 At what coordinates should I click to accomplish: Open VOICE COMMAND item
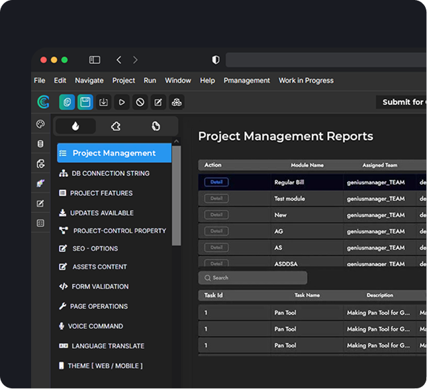[91, 326]
